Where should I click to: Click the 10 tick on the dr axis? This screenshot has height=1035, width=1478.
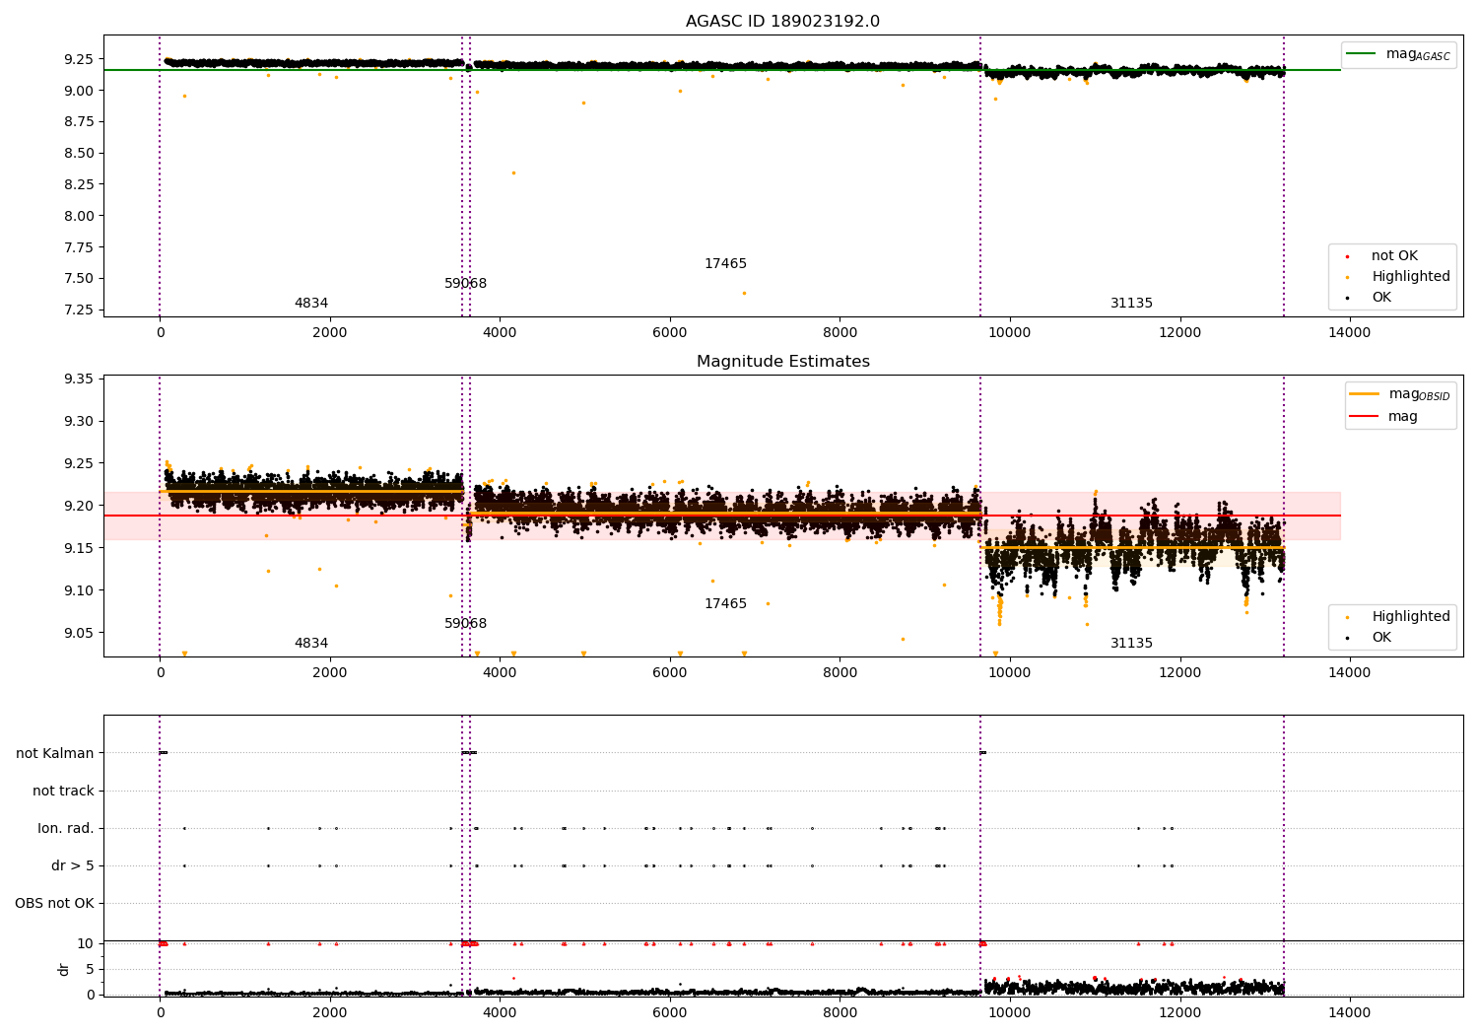click(86, 944)
